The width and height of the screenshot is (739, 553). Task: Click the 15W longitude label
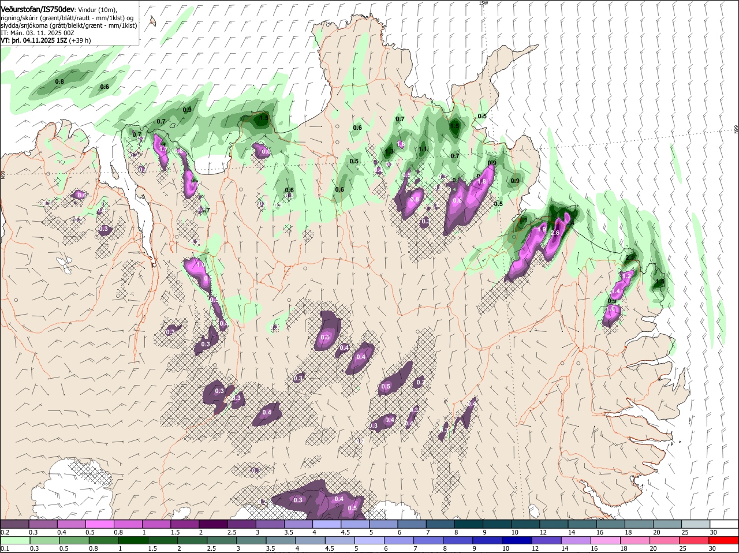coord(483,3)
